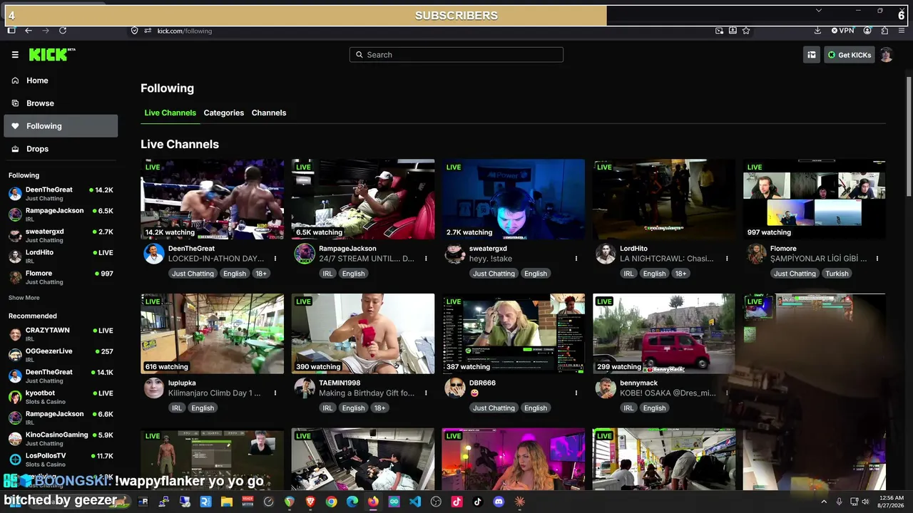Open Visual Studio Code from the taskbar
The image size is (913, 513).
point(415,502)
